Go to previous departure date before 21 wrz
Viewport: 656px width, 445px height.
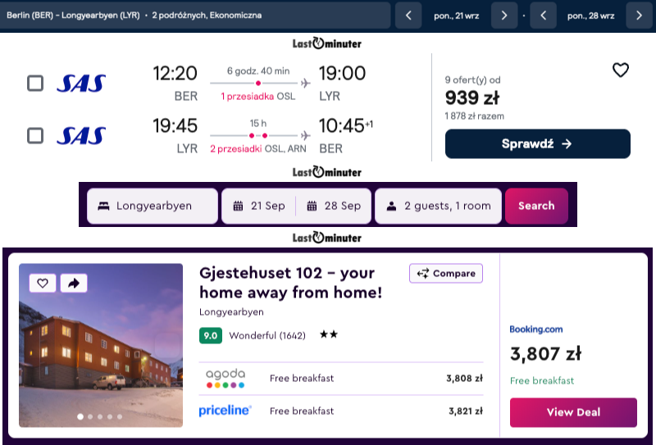408,16
